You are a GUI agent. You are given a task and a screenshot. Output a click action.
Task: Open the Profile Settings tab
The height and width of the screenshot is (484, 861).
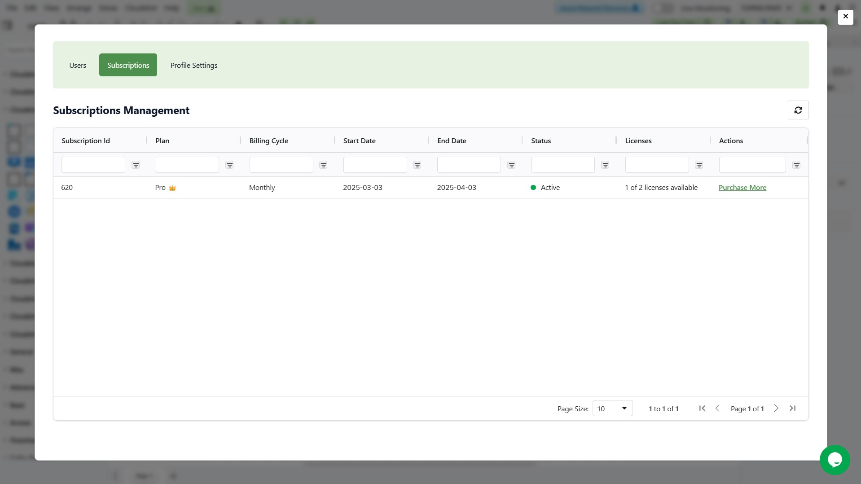[x=194, y=65]
